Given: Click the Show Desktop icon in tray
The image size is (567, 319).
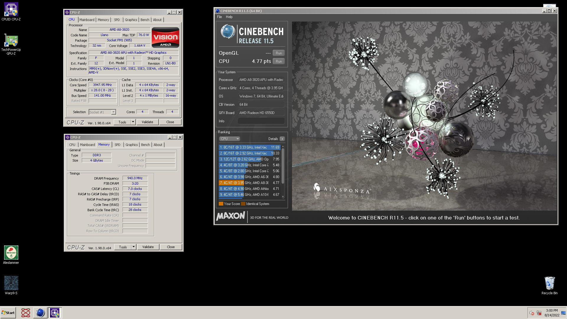Looking at the screenshot, I should pyautogui.click(x=563, y=313).
